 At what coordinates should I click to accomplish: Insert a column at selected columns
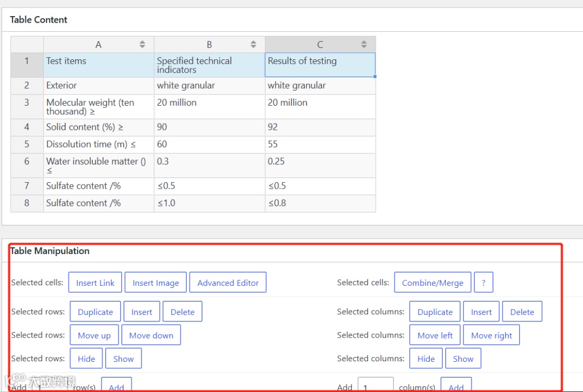click(x=481, y=311)
